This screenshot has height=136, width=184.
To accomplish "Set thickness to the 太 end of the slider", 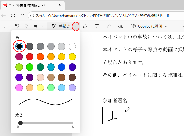I will [x=73, y=123].
